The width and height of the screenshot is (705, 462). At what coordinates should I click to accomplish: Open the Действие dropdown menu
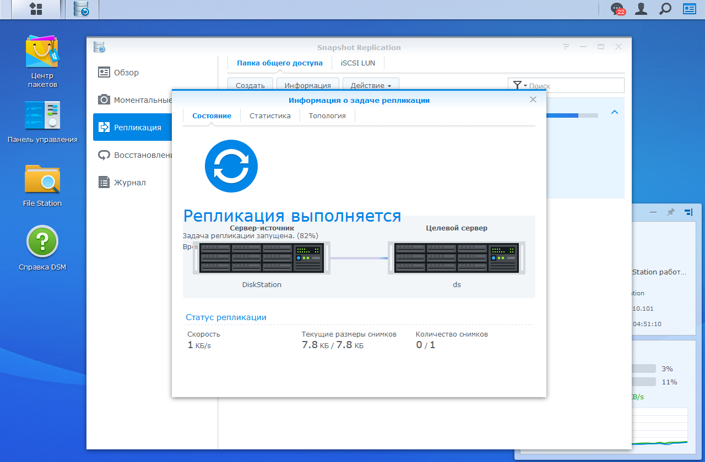(x=371, y=85)
